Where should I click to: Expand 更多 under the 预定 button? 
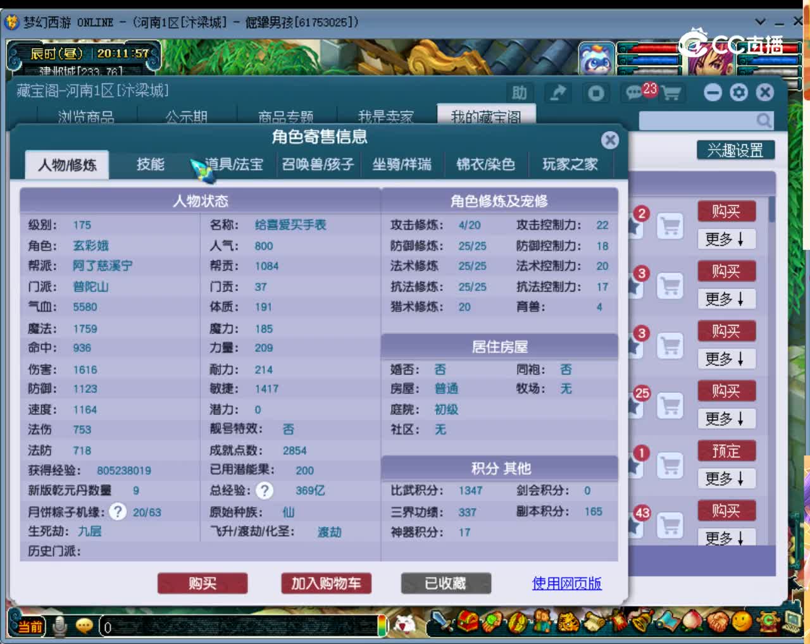[726, 478]
